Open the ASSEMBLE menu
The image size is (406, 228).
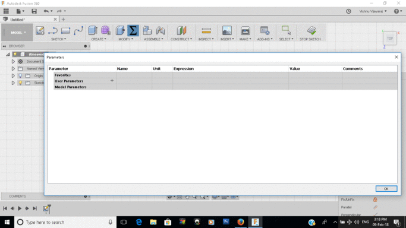point(153,39)
